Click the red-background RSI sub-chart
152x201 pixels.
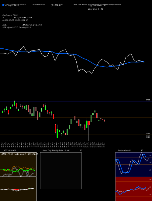click(133, 189)
